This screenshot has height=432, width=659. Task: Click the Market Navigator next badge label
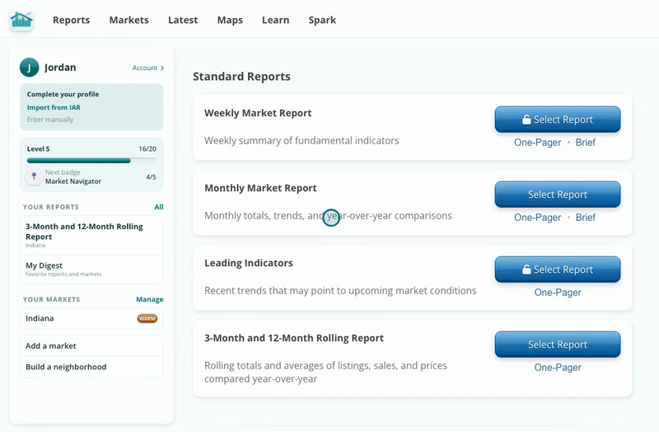point(73,181)
